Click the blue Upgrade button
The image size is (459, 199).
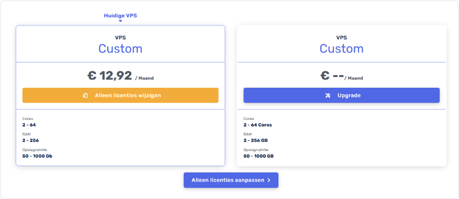[341, 95]
